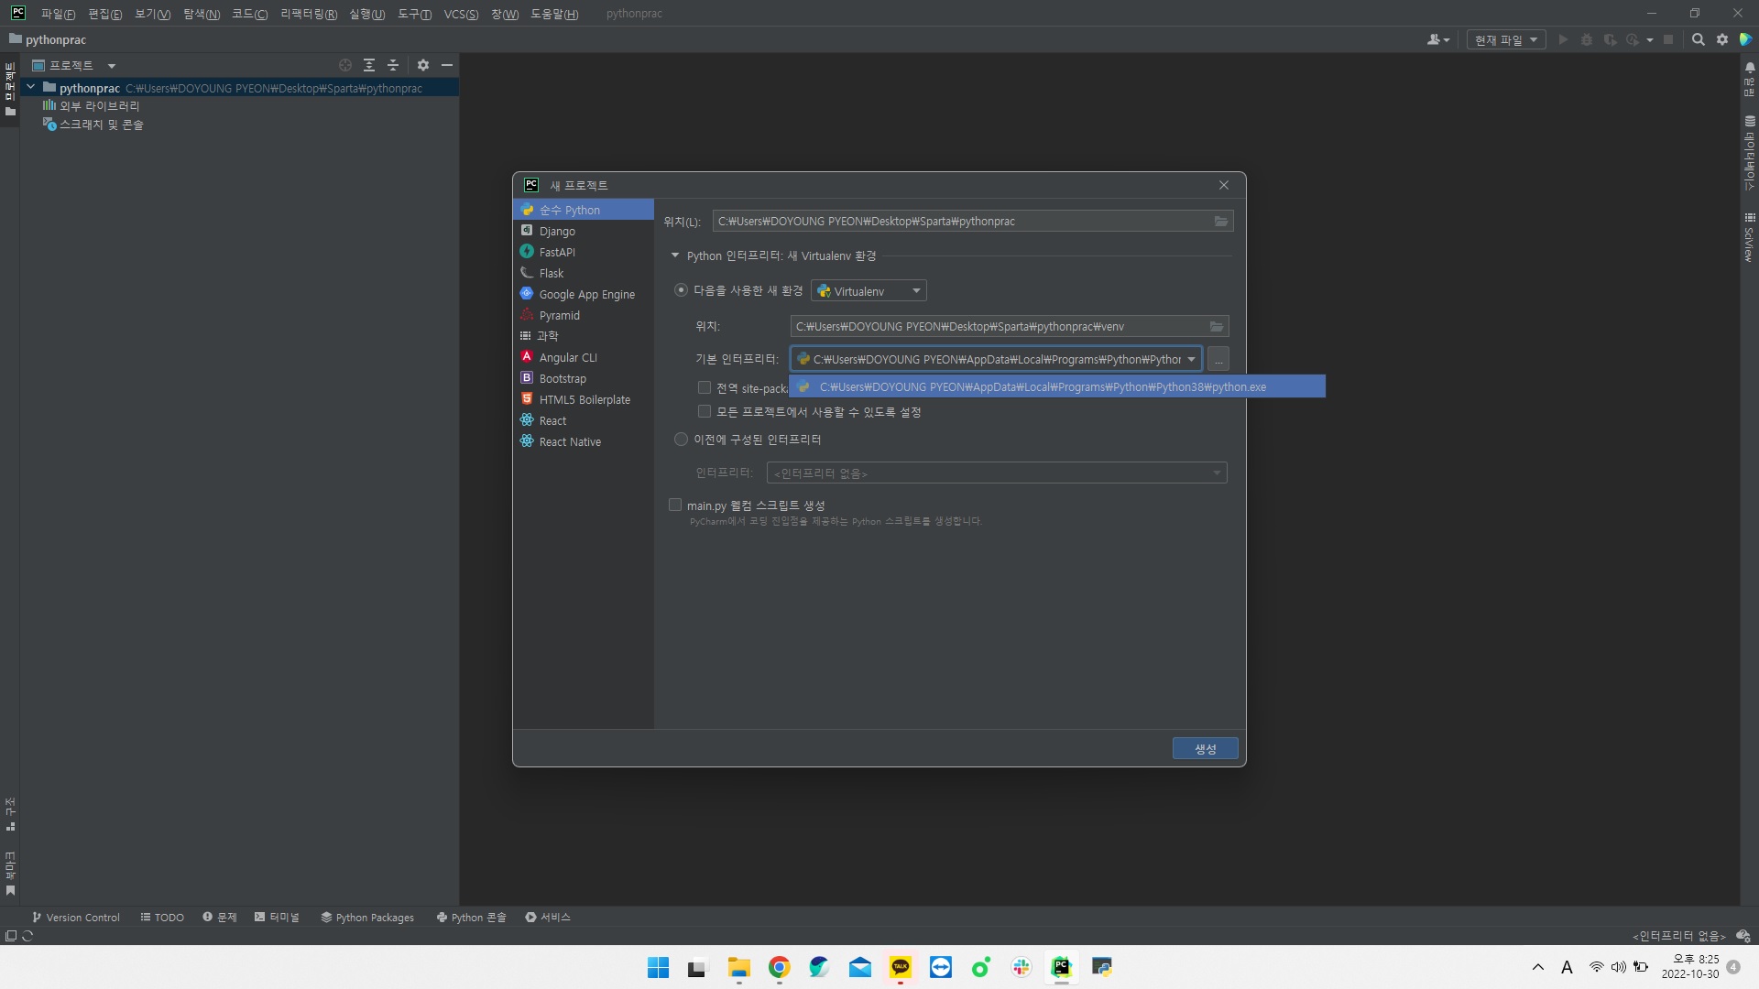Select Google App Engine project type

[x=584, y=294]
